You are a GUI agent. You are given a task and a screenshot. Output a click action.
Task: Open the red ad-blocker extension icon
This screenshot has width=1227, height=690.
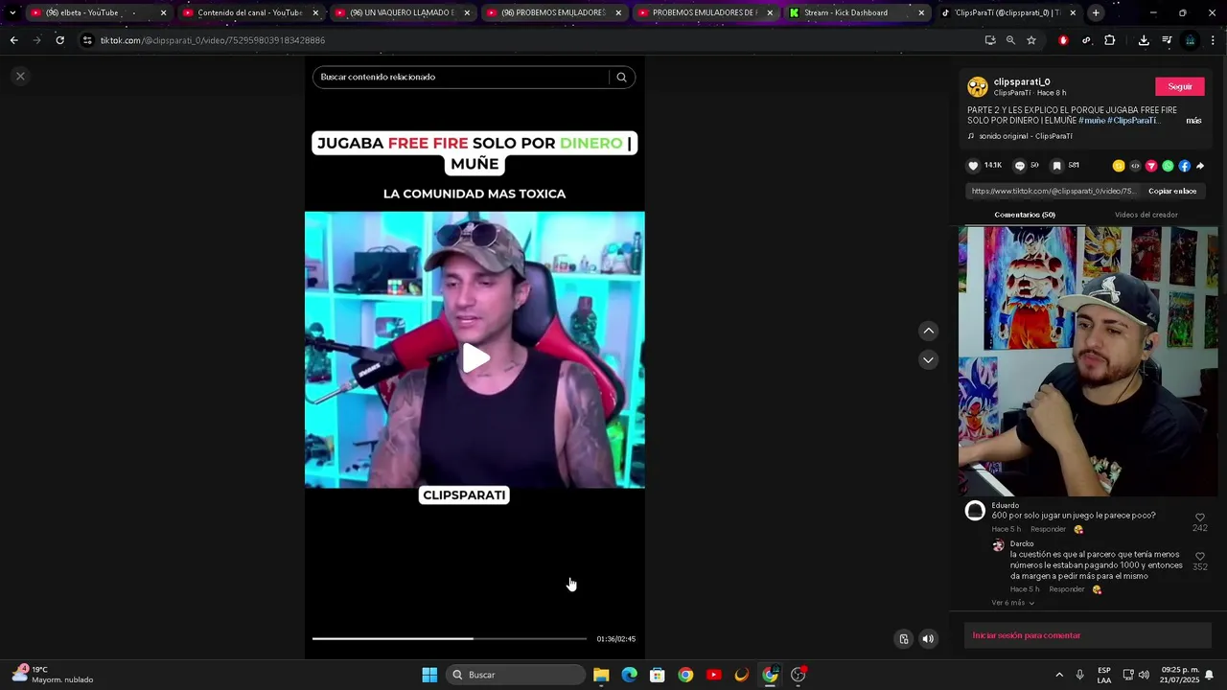pos(1063,40)
